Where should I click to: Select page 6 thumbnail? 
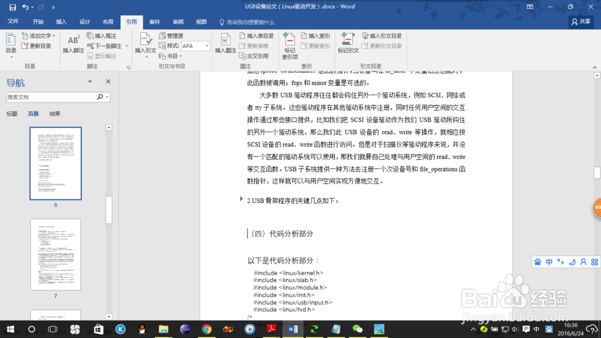55,164
